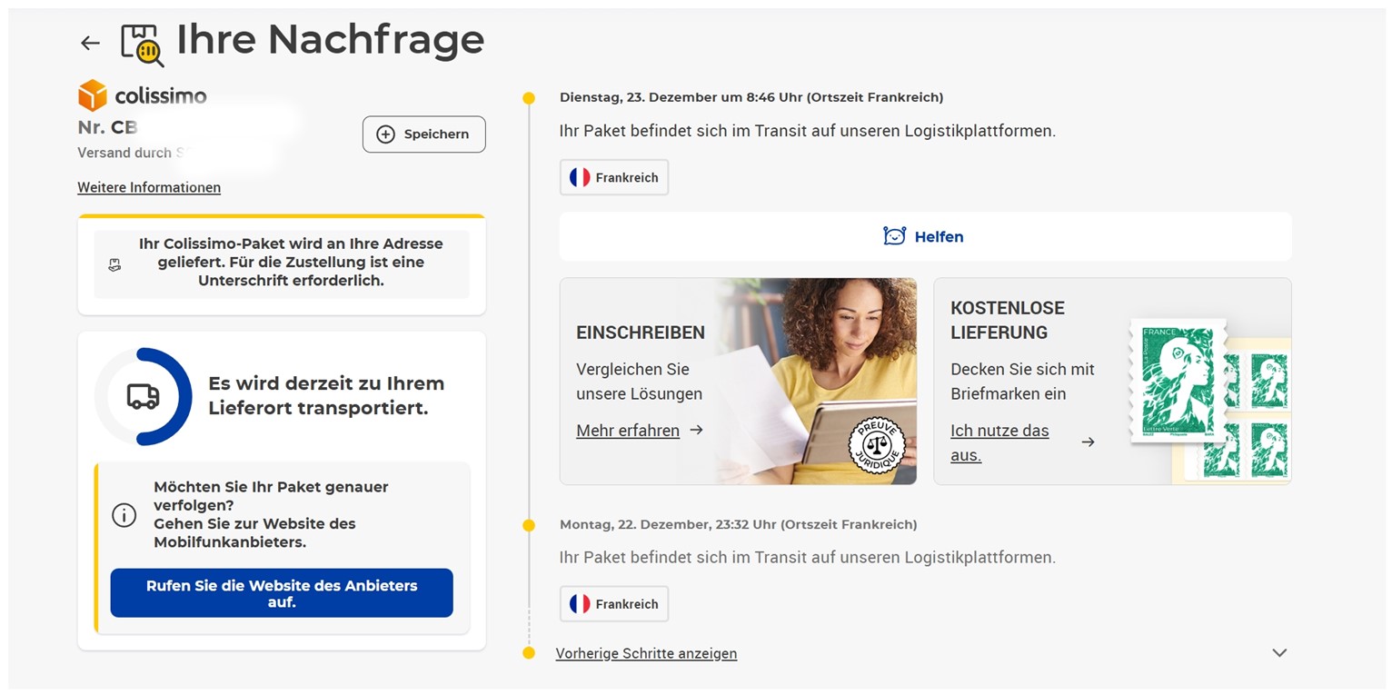This screenshot has width=1392, height=695.
Task: Click the package search icon beside title
Action: [143, 45]
